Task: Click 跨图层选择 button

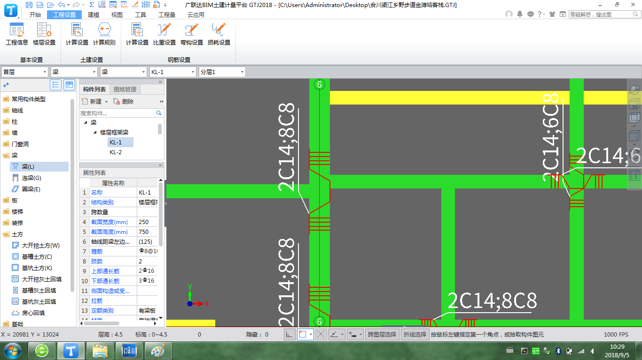Action: [x=382, y=334]
